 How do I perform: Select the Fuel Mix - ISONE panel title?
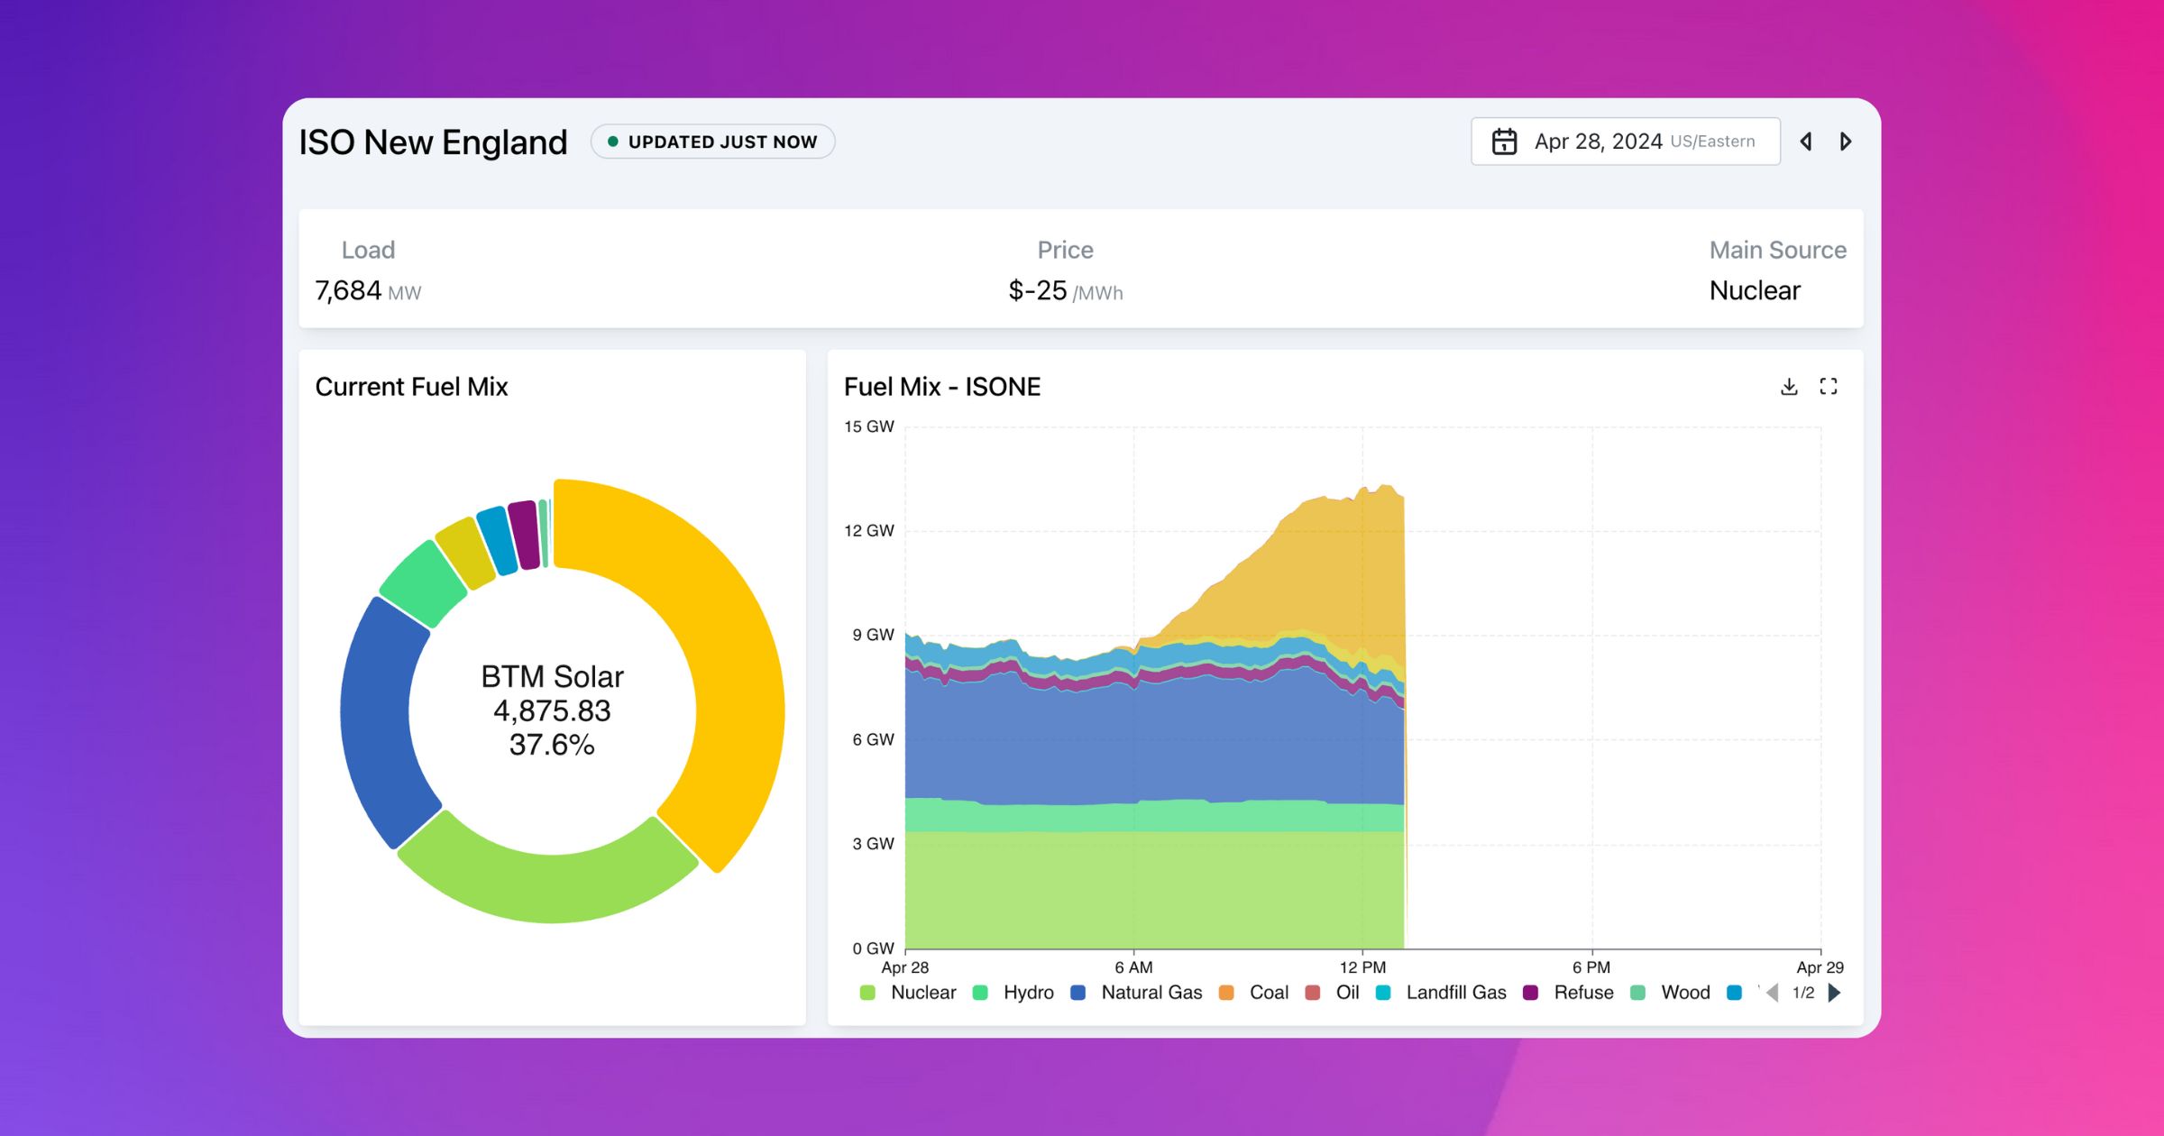(941, 387)
